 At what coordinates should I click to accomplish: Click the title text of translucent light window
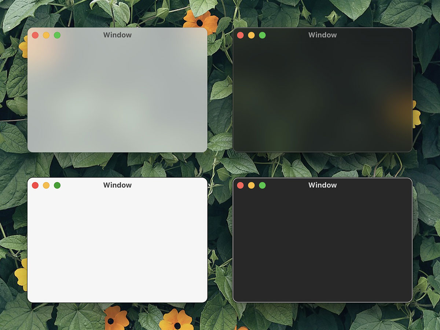[117, 35]
